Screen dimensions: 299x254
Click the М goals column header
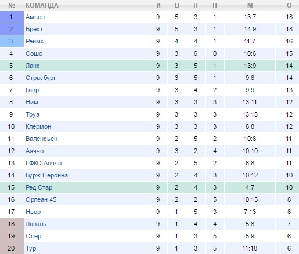[x=250, y=5]
